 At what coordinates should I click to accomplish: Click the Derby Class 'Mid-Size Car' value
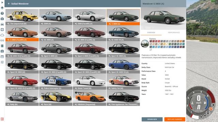(170, 67)
